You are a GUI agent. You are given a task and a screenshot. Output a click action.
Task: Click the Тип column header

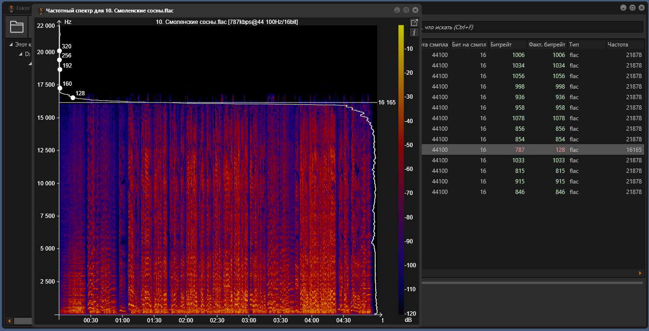click(x=586, y=45)
